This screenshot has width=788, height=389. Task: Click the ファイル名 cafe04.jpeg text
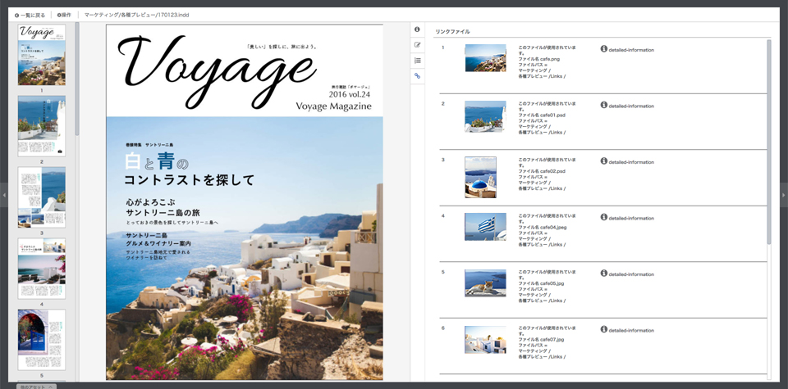tap(543, 227)
